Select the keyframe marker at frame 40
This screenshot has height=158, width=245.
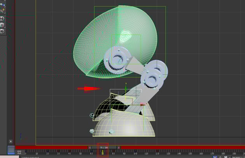[x=70, y=151]
